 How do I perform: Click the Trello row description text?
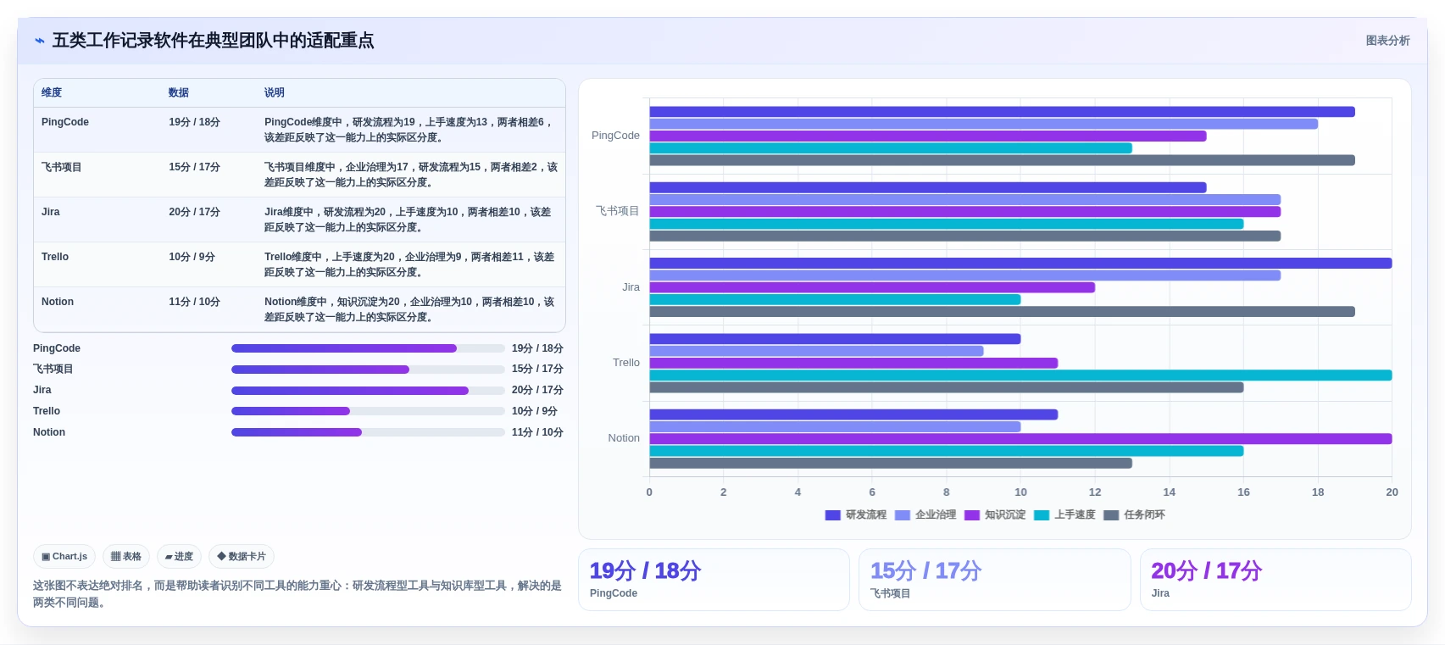(409, 264)
